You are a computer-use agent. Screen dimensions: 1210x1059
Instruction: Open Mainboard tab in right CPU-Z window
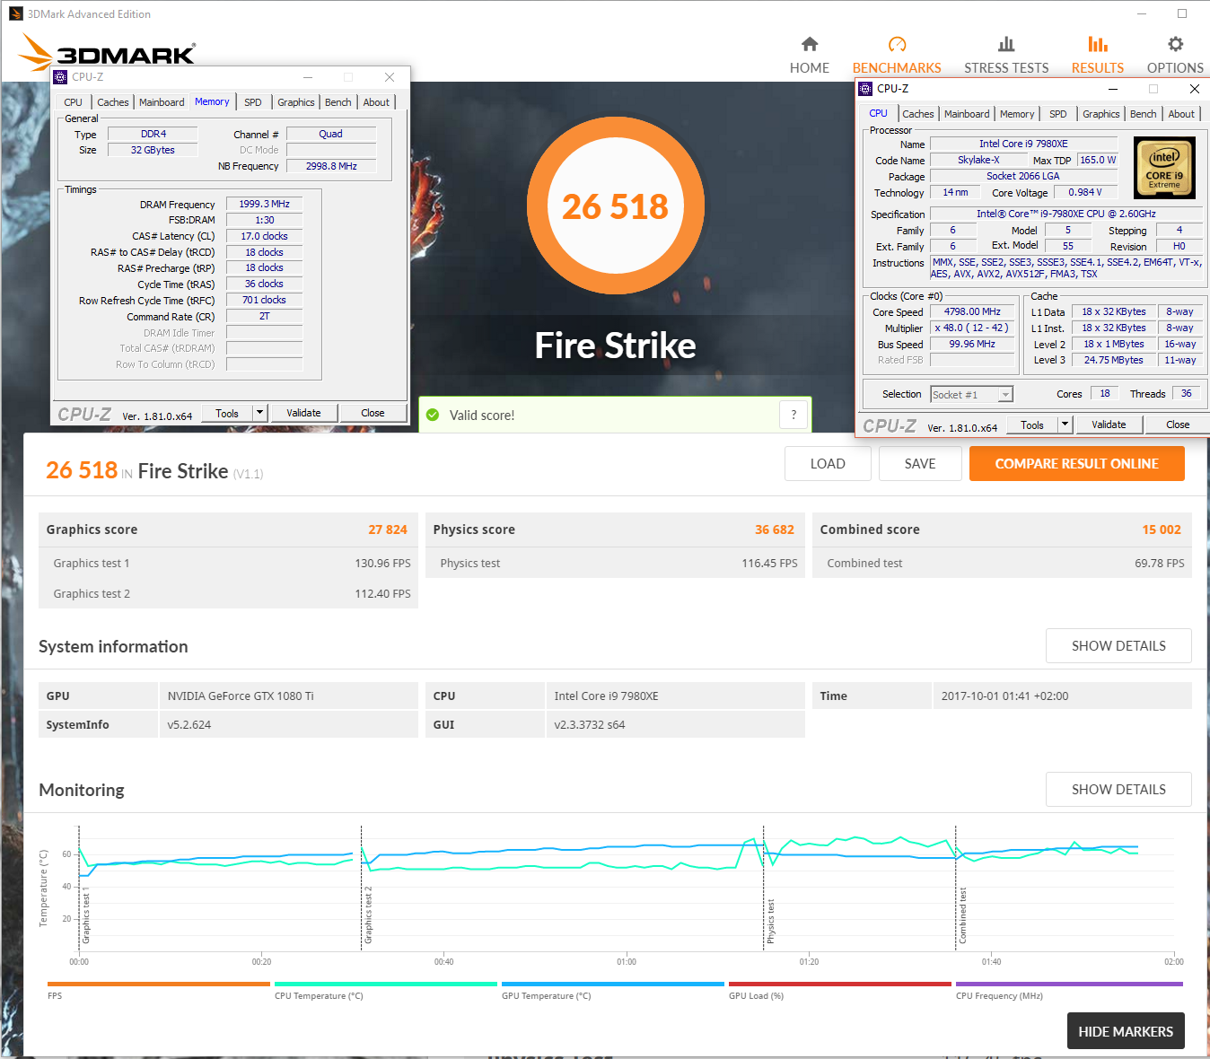coord(967,114)
